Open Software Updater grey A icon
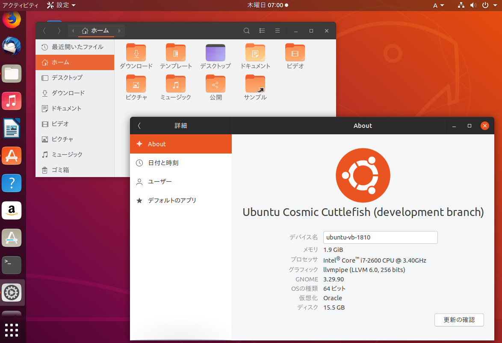502x343 pixels. 12,238
